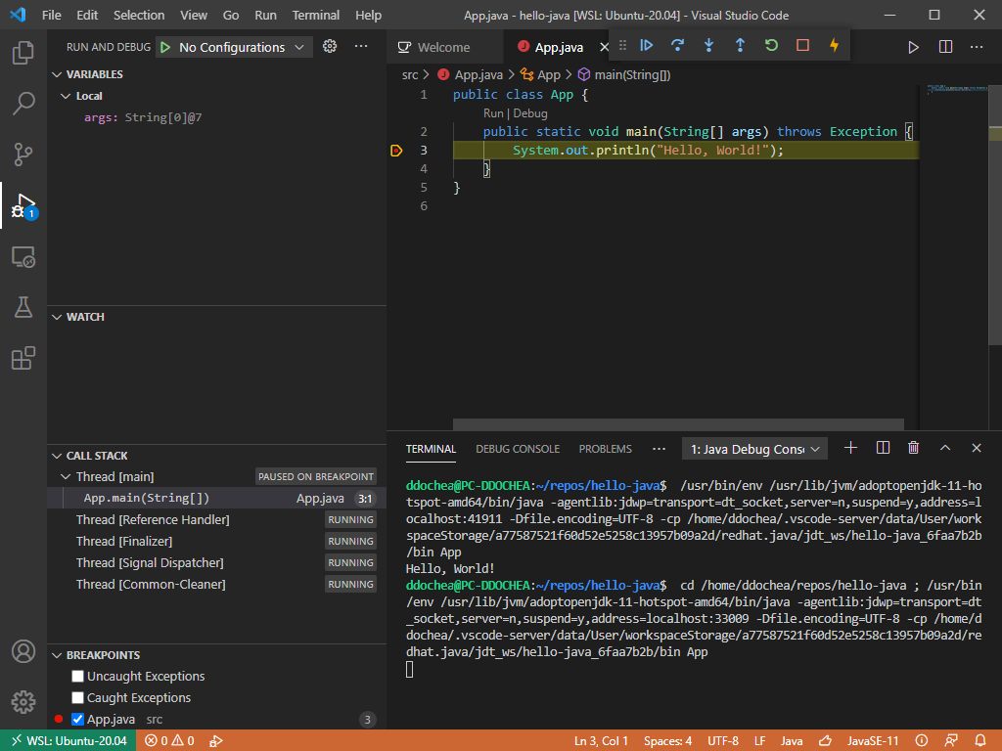Click UTF-8 encoding in status bar
The width and height of the screenshot is (1002, 751).
point(723,741)
